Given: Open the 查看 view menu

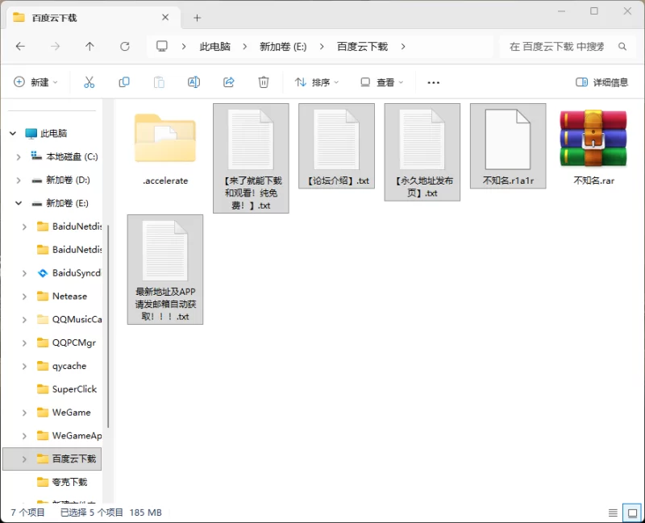Looking at the screenshot, I should click(381, 82).
